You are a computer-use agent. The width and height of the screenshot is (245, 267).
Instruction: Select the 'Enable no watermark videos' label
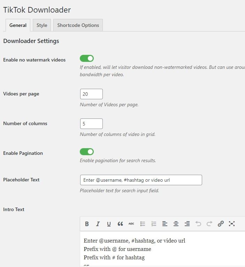pos(34,60)
